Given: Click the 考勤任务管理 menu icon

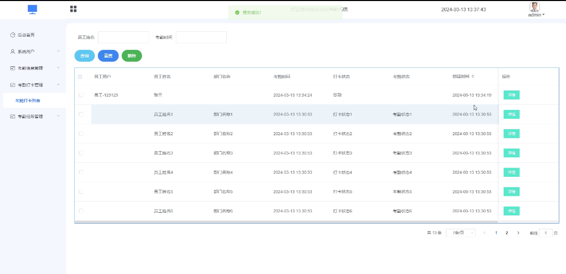Looking at the screenshot, I should click(x=13, y=116).
